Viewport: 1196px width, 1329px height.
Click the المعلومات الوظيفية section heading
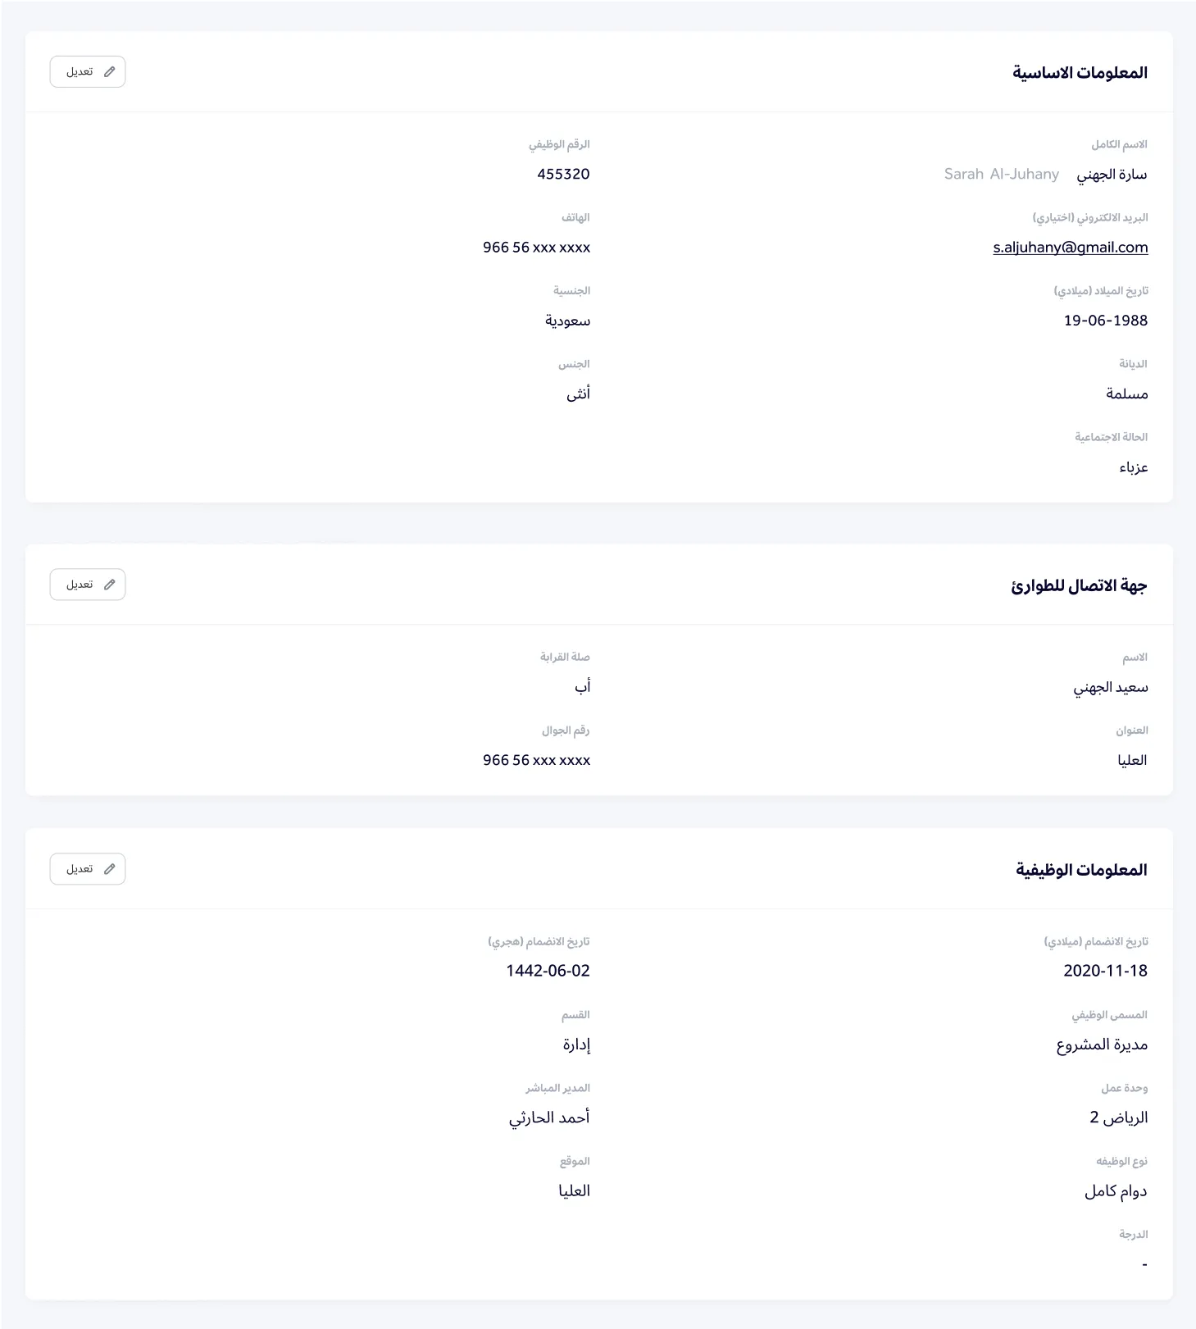pyautogui.click(x=1081, y=870)
